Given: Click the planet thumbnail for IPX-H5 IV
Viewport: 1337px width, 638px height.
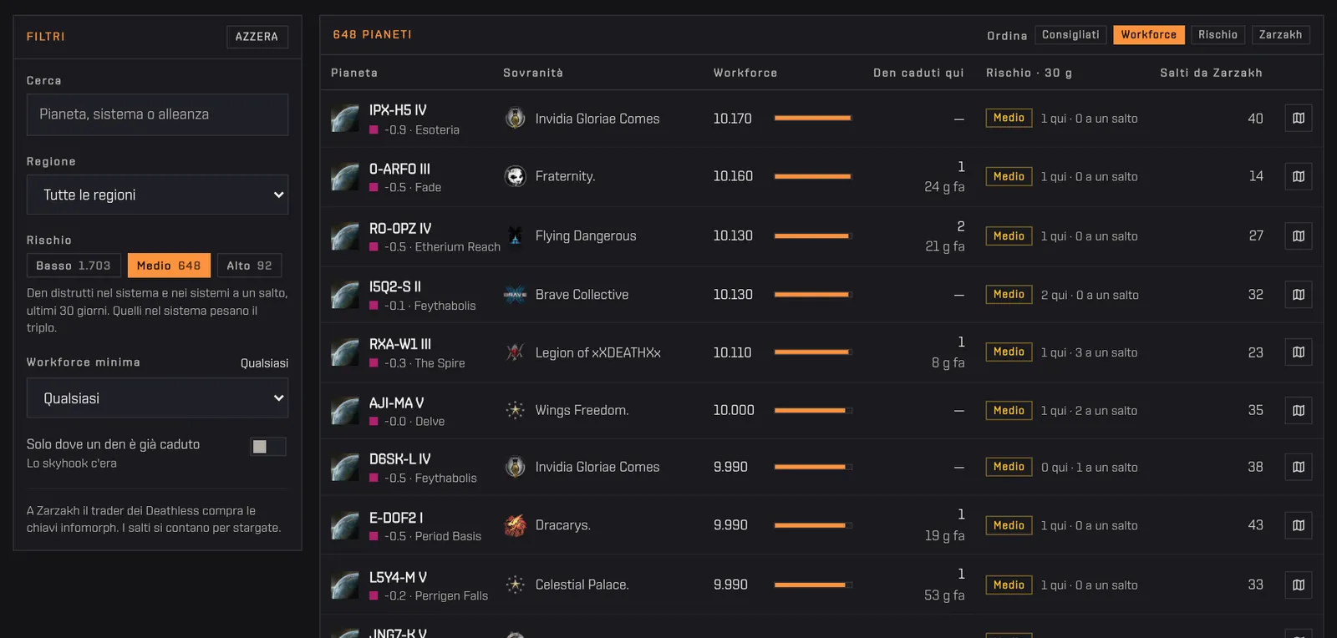Looking at the screenshot, I should click(x=345, y=119).
